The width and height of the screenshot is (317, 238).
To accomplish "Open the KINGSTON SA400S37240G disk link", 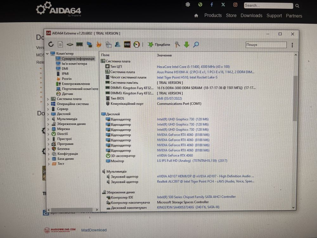I will click(188, 207).
